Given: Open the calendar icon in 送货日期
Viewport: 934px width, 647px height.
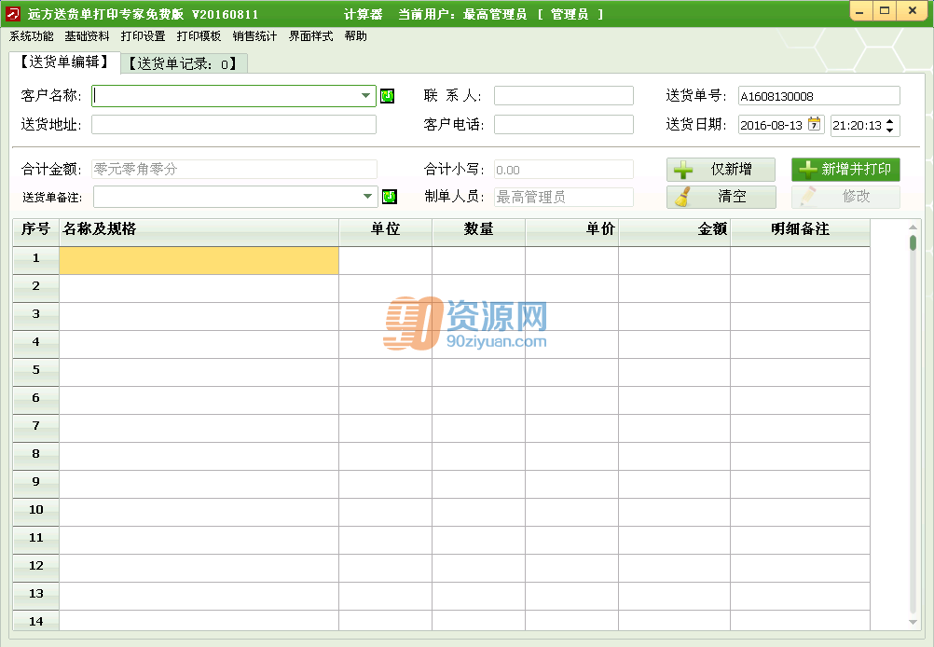Looking at the screenshot, I should coord(815,125).
